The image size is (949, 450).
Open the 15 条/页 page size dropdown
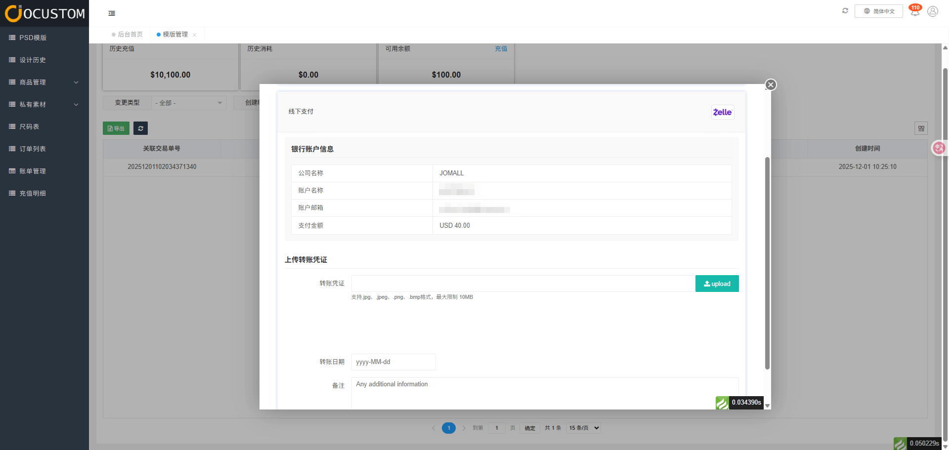pyautogui.click(x=584, y=428)
